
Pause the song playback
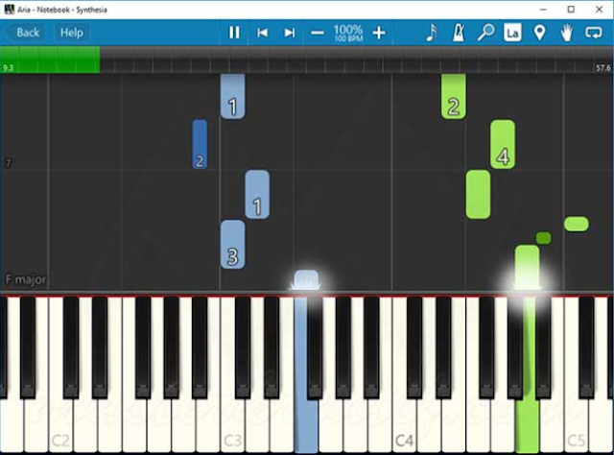234,33
